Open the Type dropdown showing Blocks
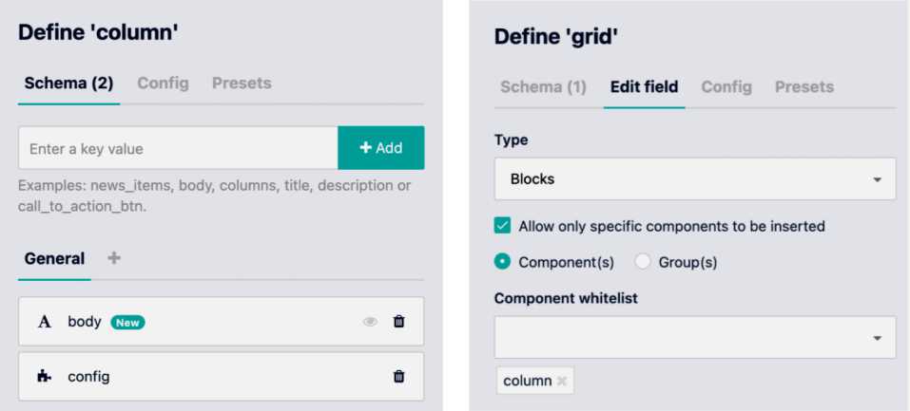910x411 pixels. pos(695,178)
